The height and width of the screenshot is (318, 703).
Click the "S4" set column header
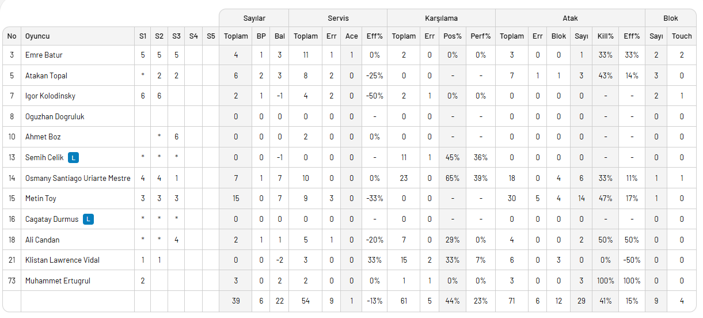[193, 36]
